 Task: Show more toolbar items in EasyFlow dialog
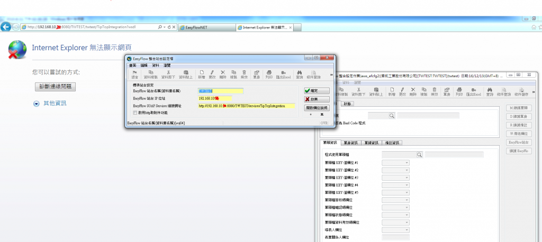(x=331, y=74)
